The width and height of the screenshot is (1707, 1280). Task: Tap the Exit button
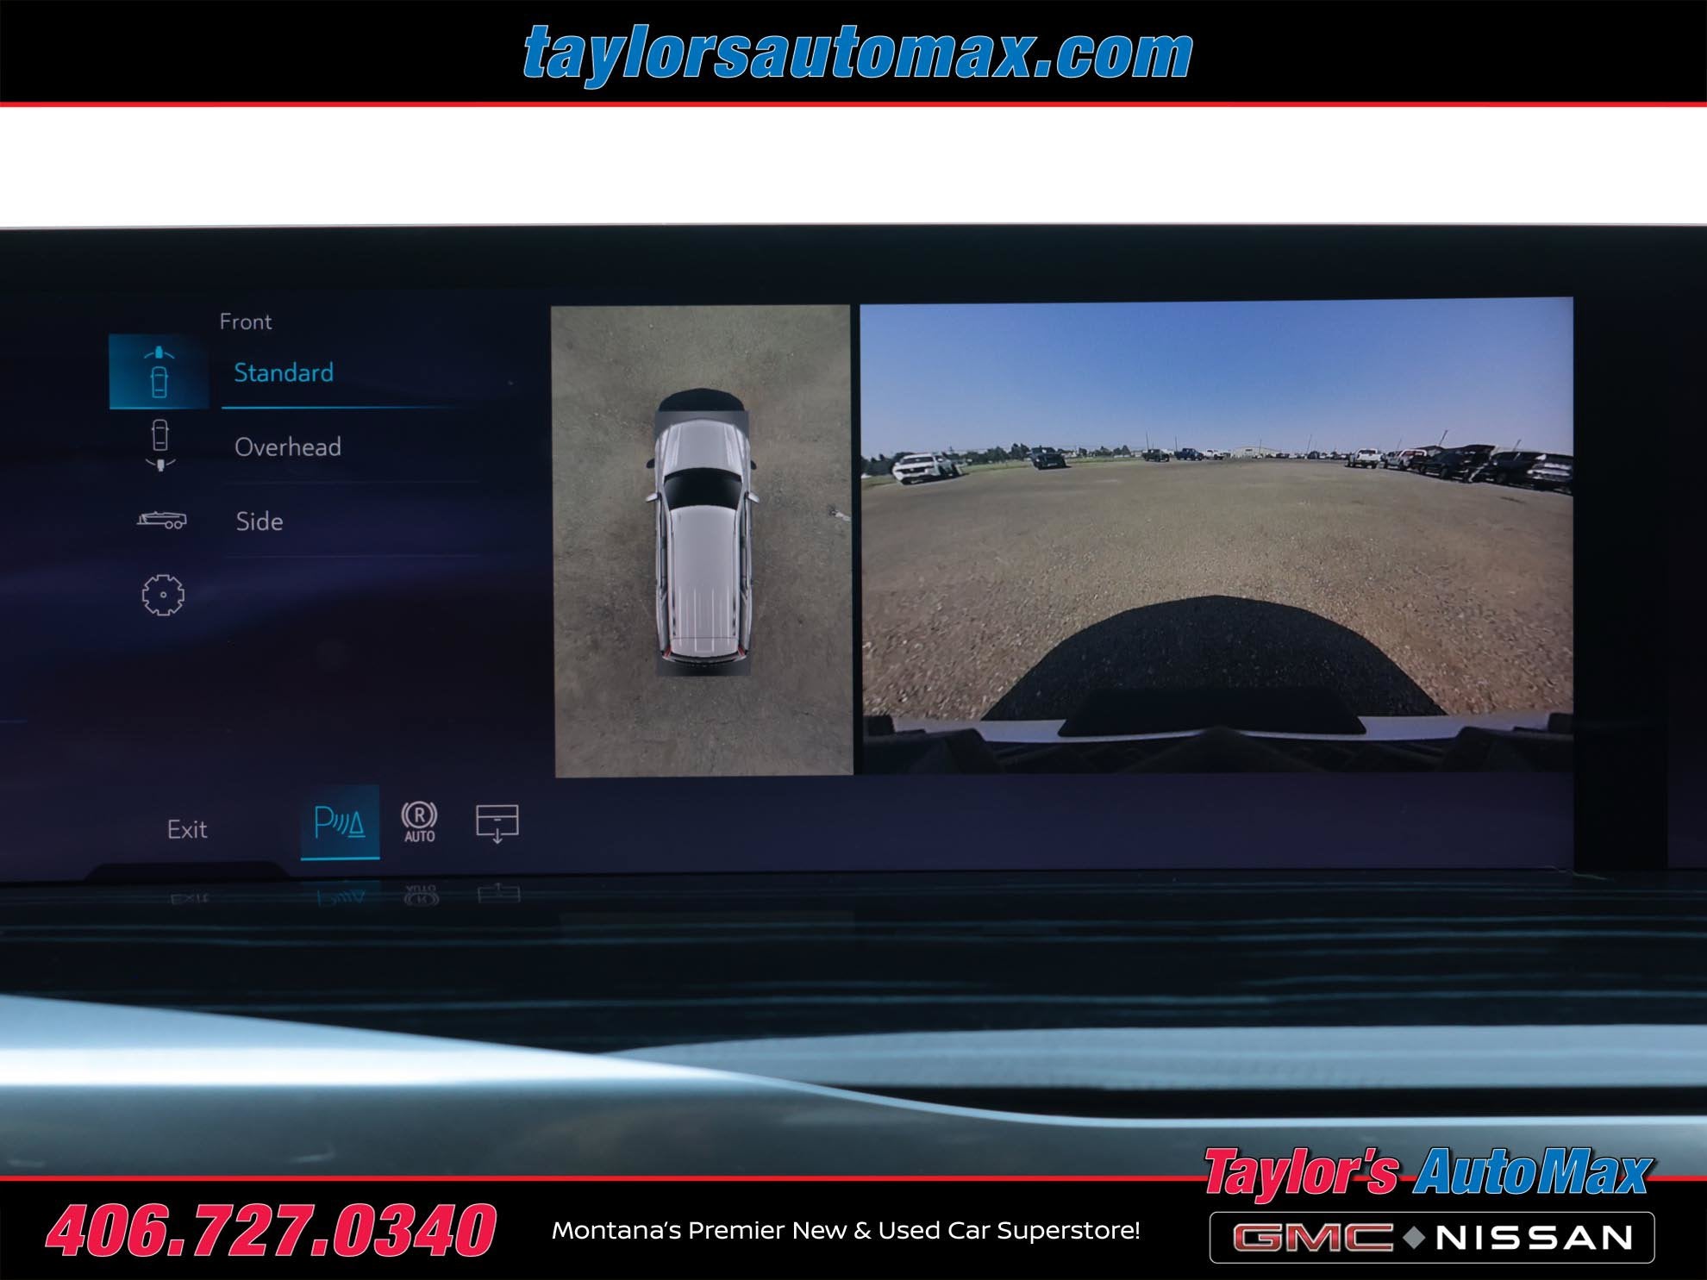click(x=187, y=829)
